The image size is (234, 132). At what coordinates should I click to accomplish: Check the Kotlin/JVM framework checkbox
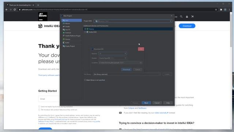tap(85, 32)
